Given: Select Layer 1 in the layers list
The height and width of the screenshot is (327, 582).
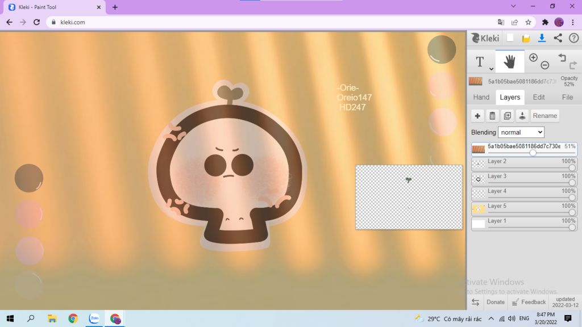Looking at the screenshot, I should click(x=524, y=223).
